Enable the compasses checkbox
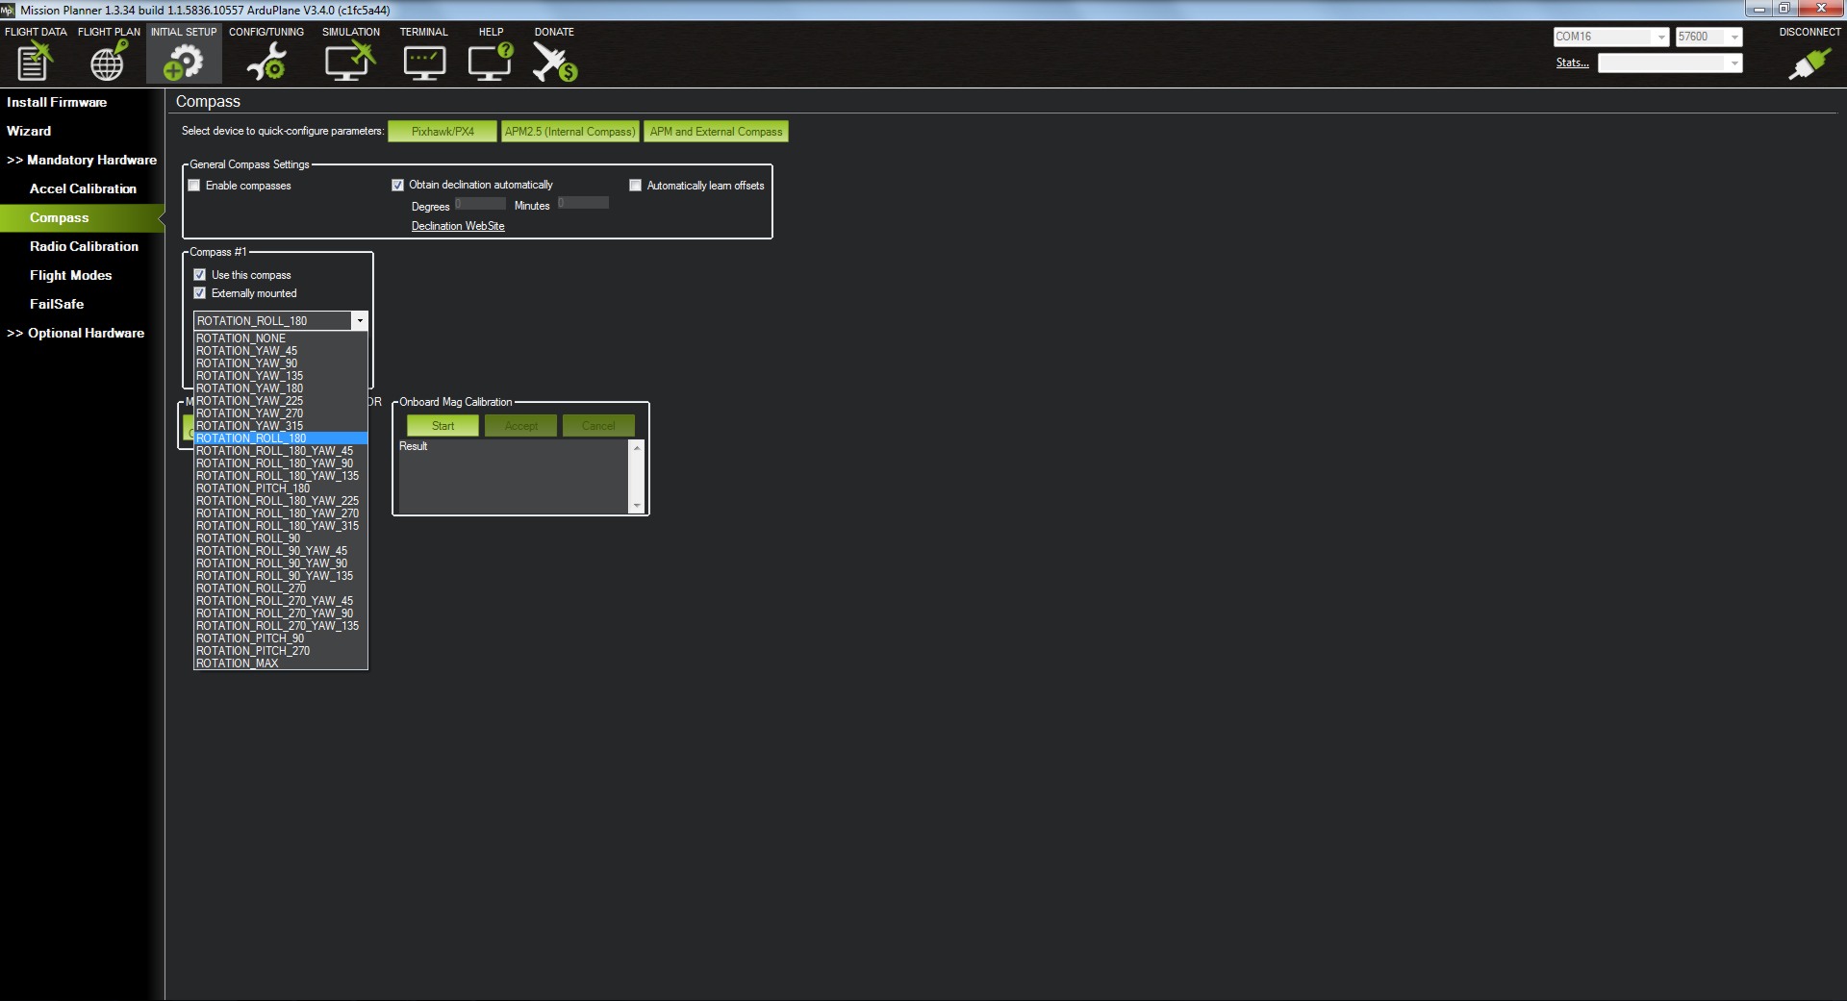Screen dimensions: 1847x1001 click(194, 186)
